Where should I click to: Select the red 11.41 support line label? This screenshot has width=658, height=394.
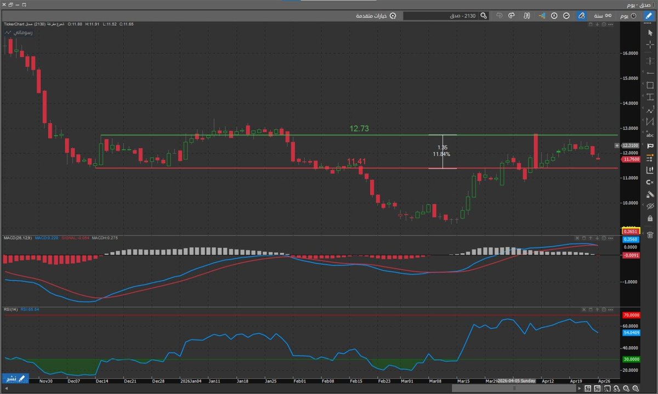pyautogui.click(x=356, y=161)
